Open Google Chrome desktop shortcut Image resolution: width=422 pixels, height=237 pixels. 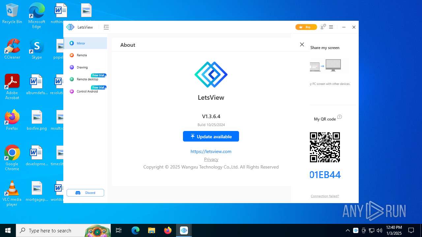point(12,158)
